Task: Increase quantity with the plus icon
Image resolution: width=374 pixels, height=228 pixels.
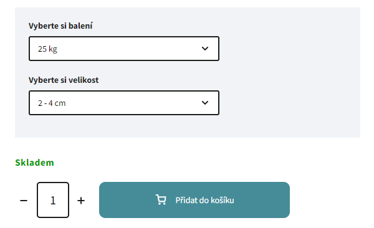Action: click(81, 201)
